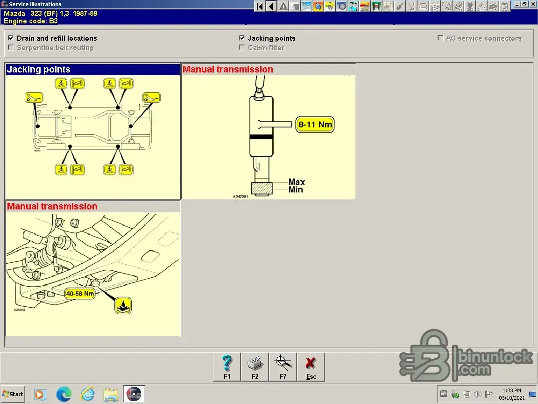Click the grayed engine silhouette toolbar icon
The height and width of the screenshot is (404, 538).
493,6
